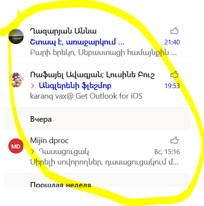This screenshot has width=204, height=206.
Task: Click preview karanq vax@ Get Outlook
Action: coord(86,96)
